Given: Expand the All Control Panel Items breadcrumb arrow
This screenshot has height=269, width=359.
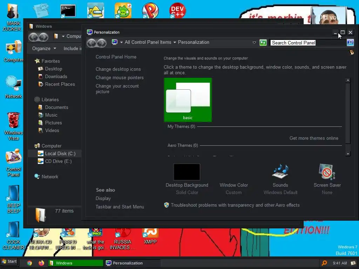Looking at the screenshot, I should 175,42.
